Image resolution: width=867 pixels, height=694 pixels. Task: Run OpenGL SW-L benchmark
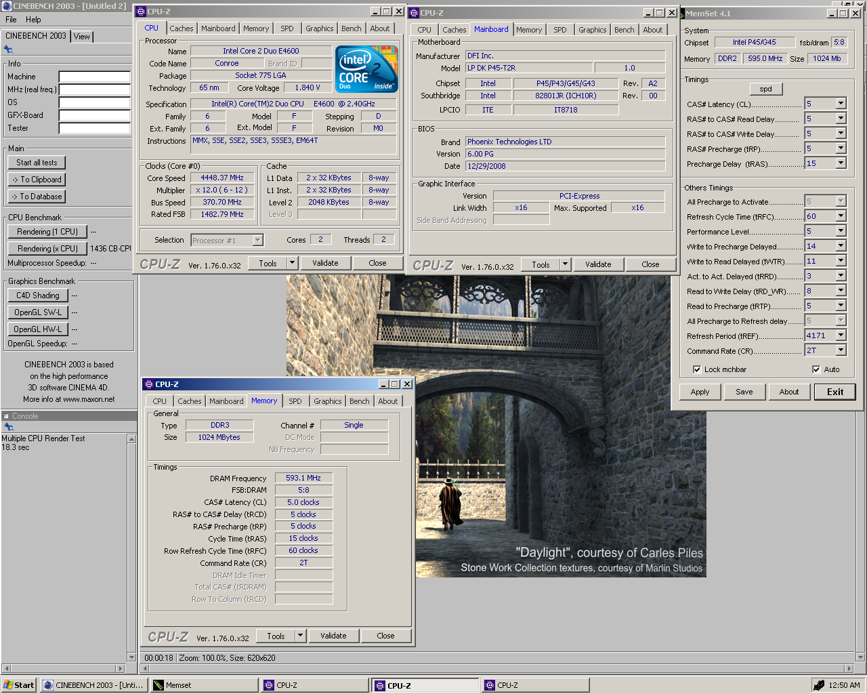tap(38, 312)
